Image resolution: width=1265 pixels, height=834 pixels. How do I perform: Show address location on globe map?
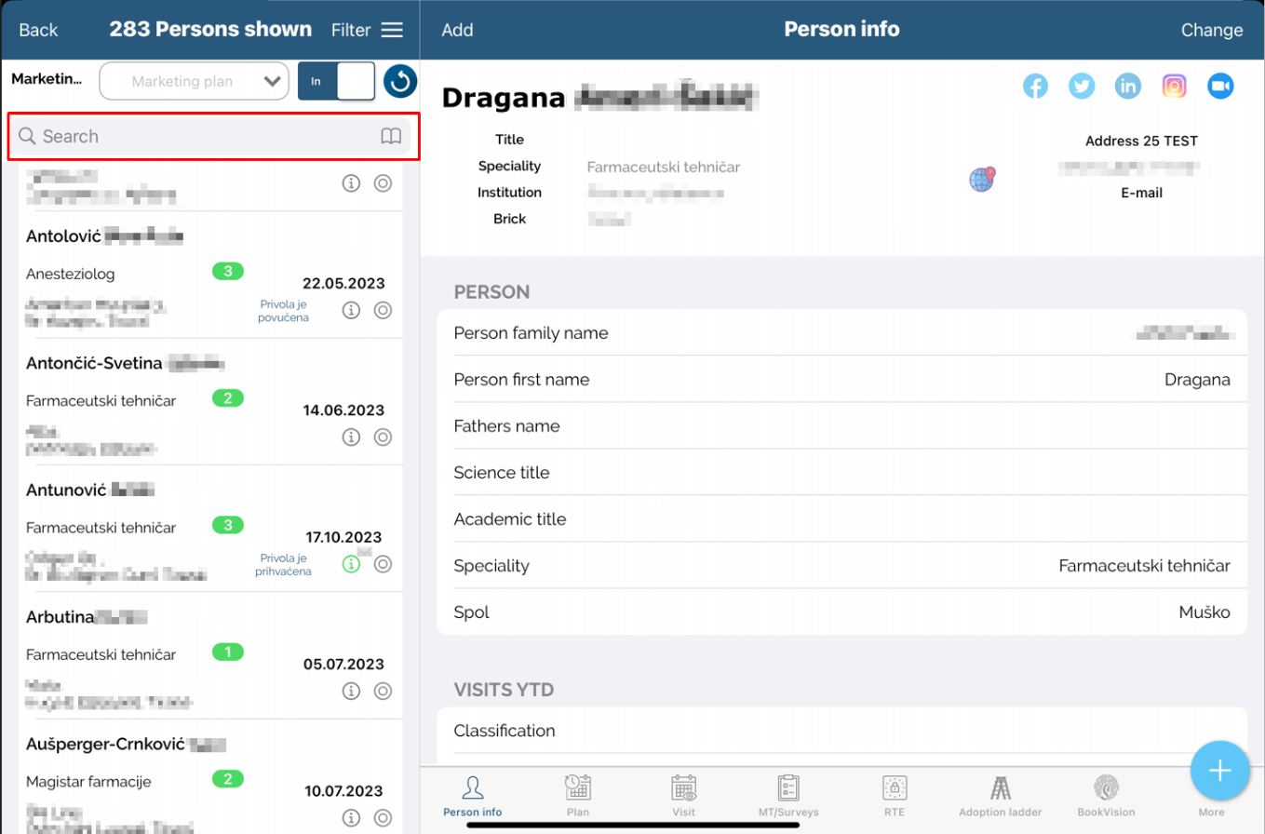coord(982,179)
